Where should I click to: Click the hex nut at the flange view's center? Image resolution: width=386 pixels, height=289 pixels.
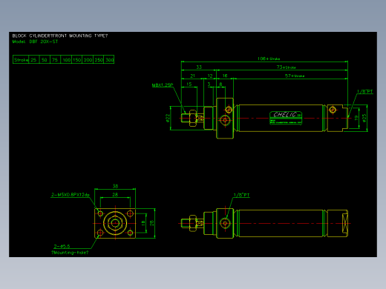[115, 223]
